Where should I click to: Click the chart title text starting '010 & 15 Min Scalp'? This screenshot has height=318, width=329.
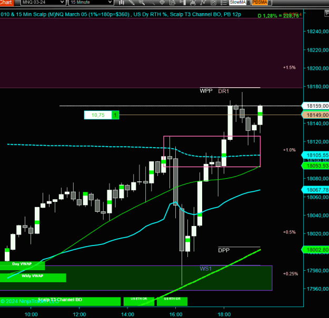click(x=121, y=15)
